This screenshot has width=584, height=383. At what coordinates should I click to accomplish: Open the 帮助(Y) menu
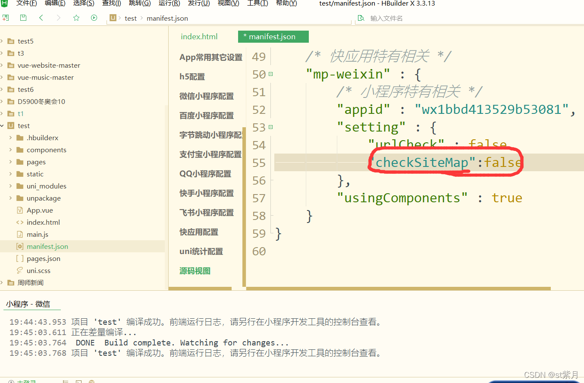click(x=286, y=3)
